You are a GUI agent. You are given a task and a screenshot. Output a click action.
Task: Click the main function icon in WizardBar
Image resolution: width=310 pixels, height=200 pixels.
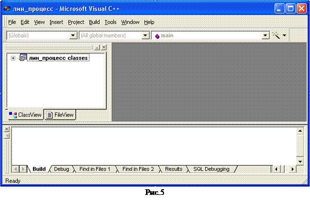click(x=157, y=36)
